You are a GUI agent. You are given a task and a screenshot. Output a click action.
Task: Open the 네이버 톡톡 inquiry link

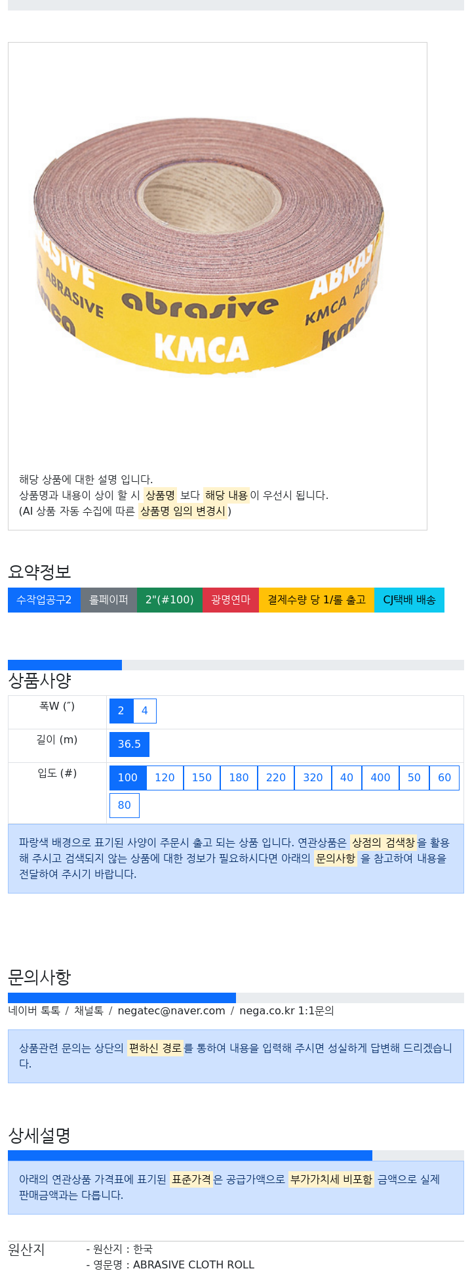[34, 1011]
